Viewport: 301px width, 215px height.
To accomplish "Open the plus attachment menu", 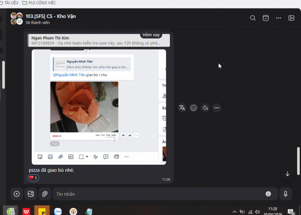I will tap(17, 194).
